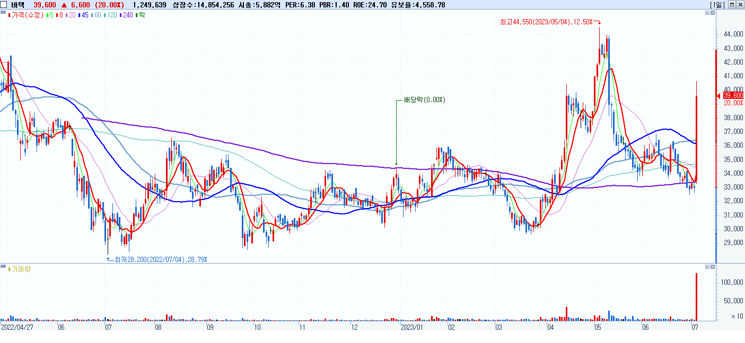
Task: Tick the checkbox beside stock name 바텍
Action: click(x=4, y=5)
